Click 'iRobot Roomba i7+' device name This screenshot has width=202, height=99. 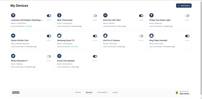20,61
